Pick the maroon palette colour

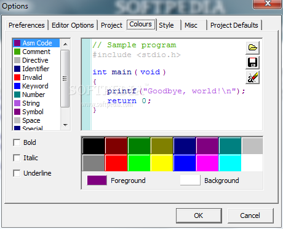pos(116,146)
